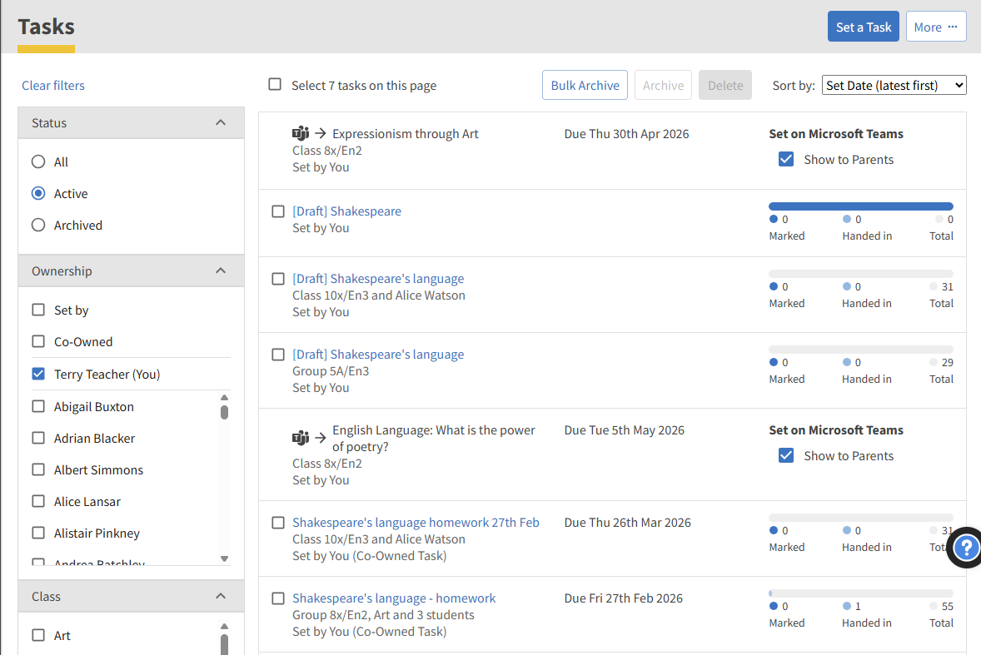The height and width of the screenshot is (655, 981).
Task: Open Shakespeare's language homework 27th Feb link
Action: (416, 523)
